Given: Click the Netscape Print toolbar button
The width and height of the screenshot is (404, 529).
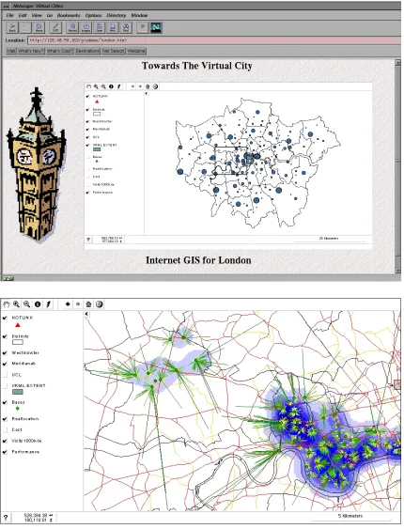Looking at the screenshot, I should [x=113, y=27].
